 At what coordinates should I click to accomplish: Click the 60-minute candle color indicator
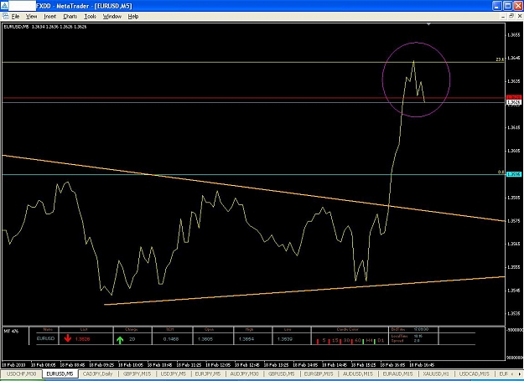point(356,341)
